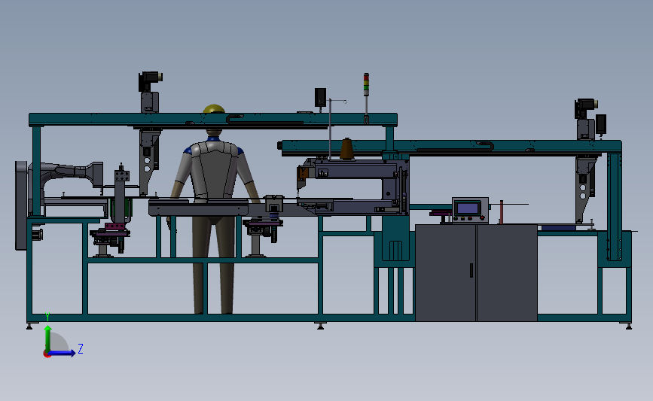Image resolution: width=653 pixels, height=401 pixels.
Task: Pick the red-yellow-green signal tower light
Action: tap(366, 84)
